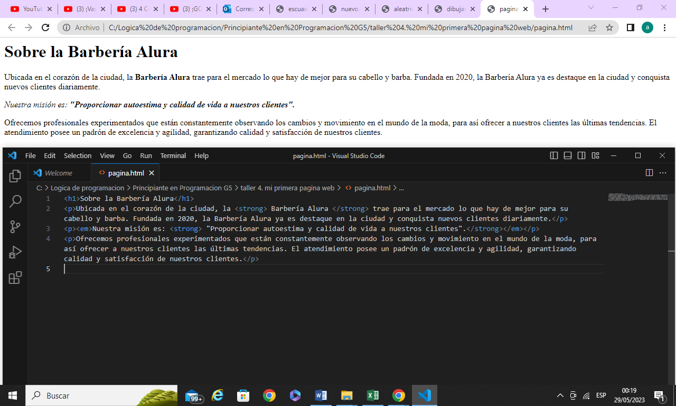
Task: Open Chrome three-dot menu
Action: [x=664, y=27]
